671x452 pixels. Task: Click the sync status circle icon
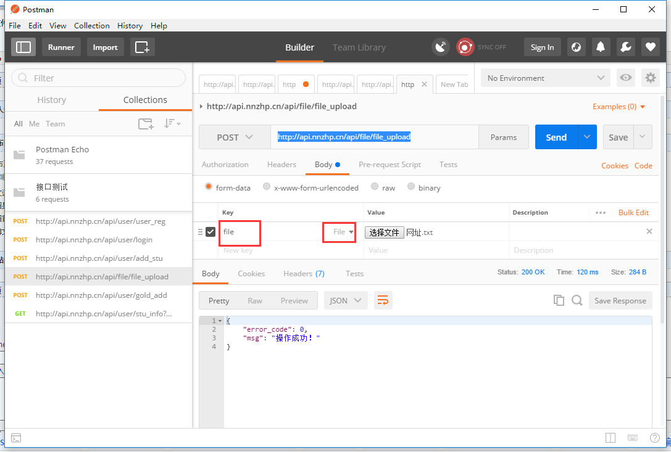tap(465, 47)
